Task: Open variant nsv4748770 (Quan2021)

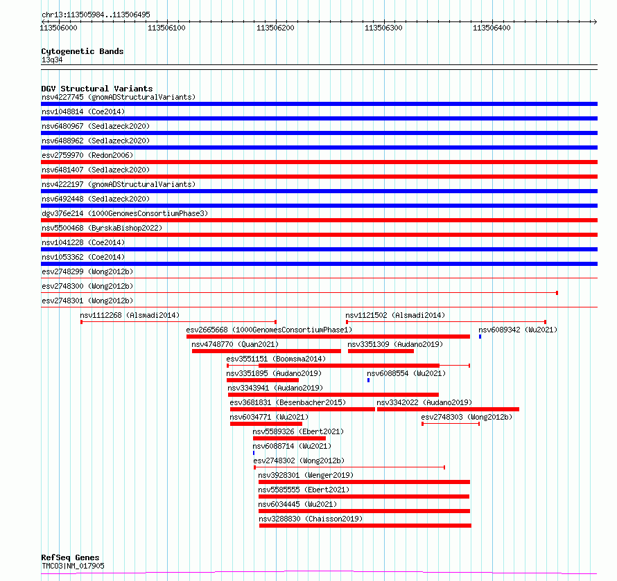Action: click(x=235, y=344)
